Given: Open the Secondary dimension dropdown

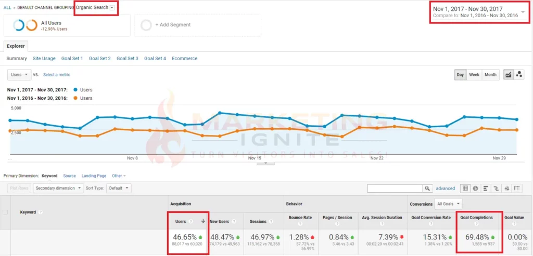Looking at the screenshot, I should pyautogui.click(x=58, y=188).
